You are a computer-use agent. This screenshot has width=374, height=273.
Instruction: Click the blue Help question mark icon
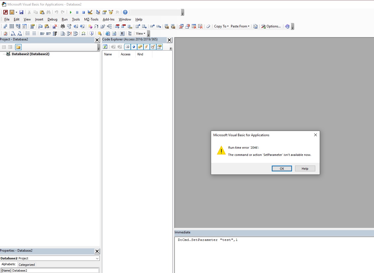click(125, 12)
